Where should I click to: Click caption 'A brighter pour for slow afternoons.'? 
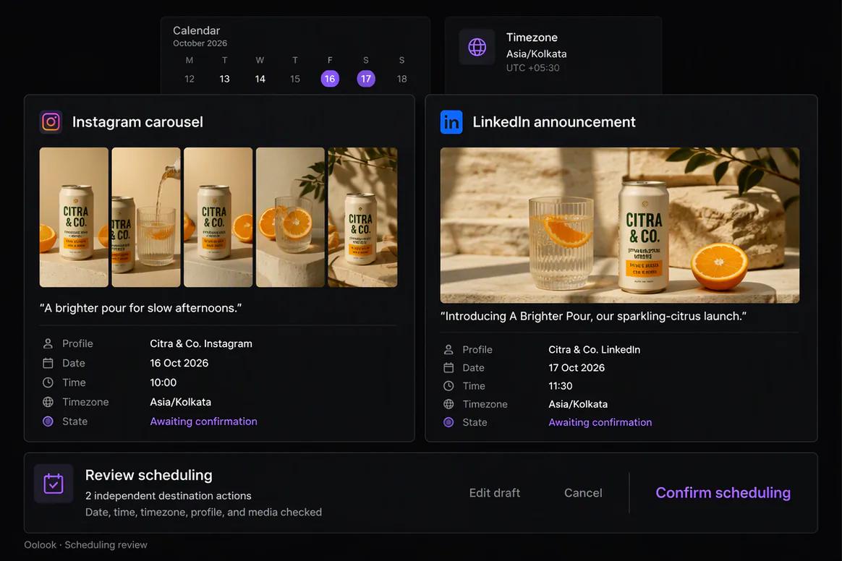tap(140, 308)
